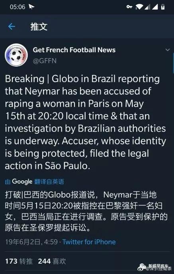Open the Twitter for iPhone source link
The height and width of the screenshot is (274, 174).
[x=89, y=242]
